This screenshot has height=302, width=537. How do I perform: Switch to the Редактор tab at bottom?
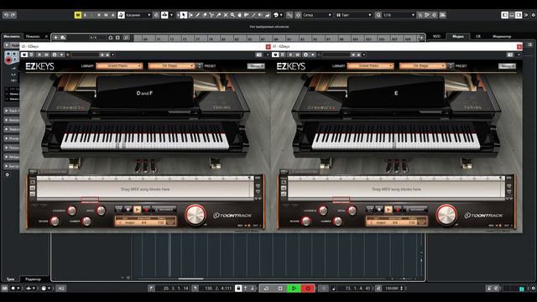pos(33,279)
